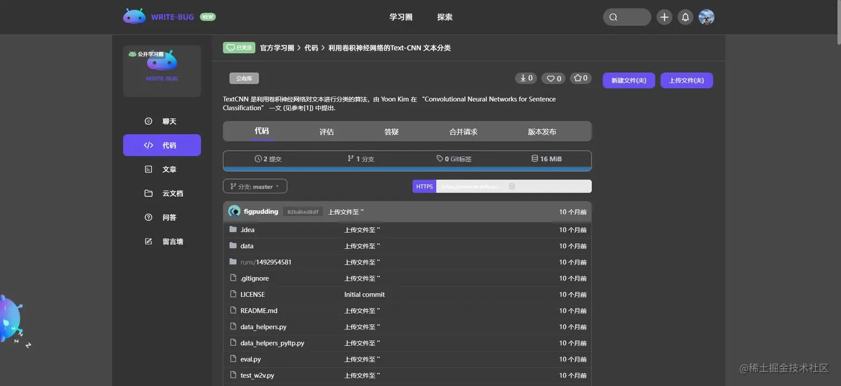841x386 pixels.
Task: Click the 16 MiB size indicator
Action: (x=546, y=159)
